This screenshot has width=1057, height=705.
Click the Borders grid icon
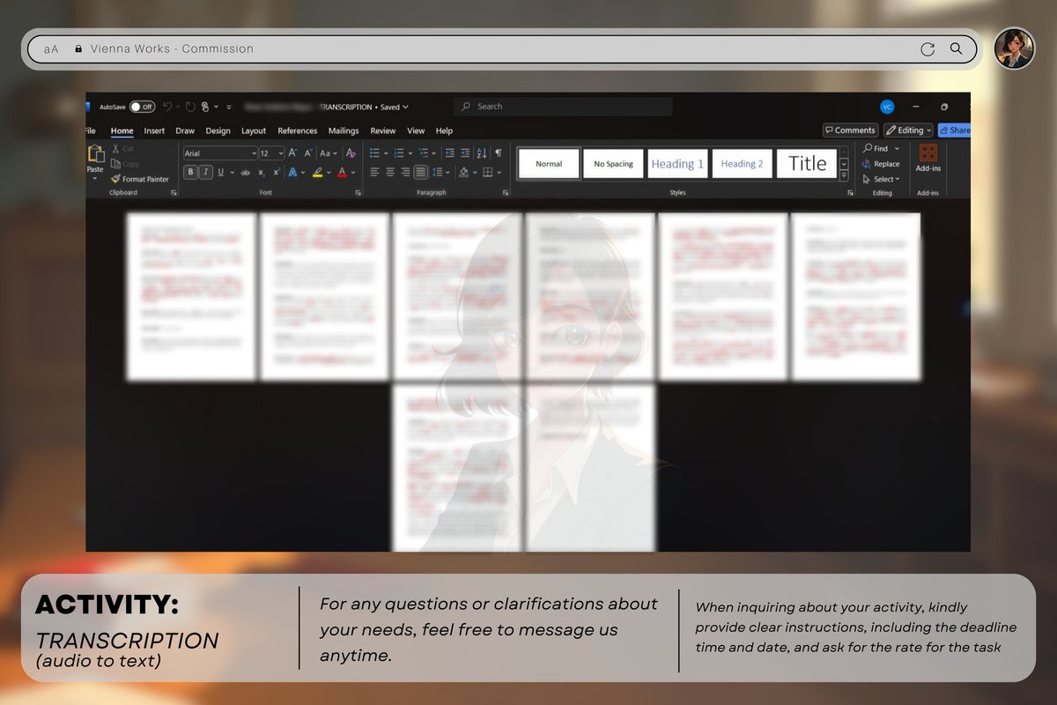click(x=489, y=173)
